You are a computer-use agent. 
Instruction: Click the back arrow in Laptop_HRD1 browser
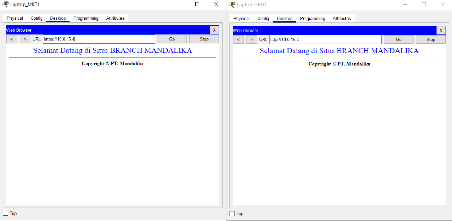238,39
